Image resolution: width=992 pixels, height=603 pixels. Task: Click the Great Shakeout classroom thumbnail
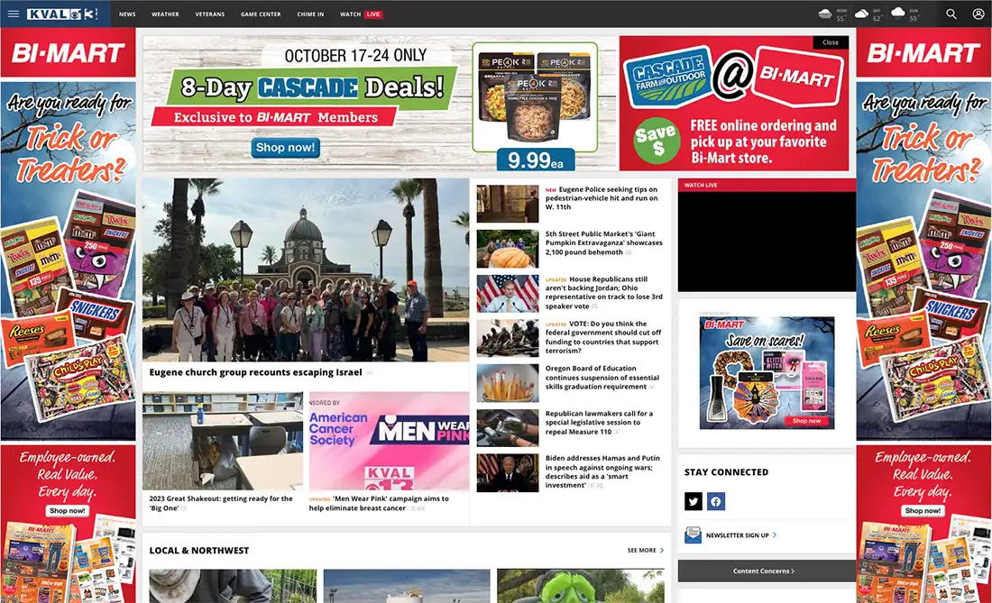click(223, 441)
